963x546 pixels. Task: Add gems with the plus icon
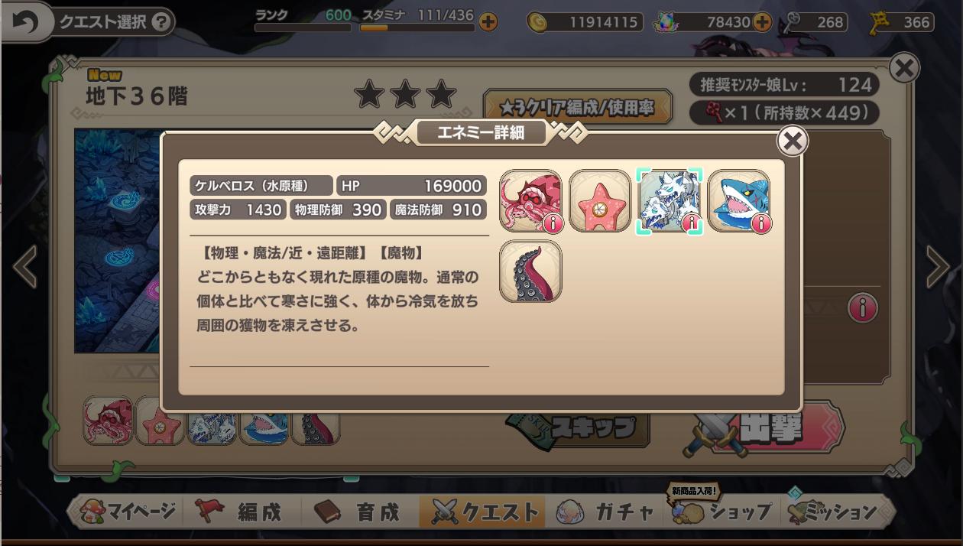pos(761,22)
